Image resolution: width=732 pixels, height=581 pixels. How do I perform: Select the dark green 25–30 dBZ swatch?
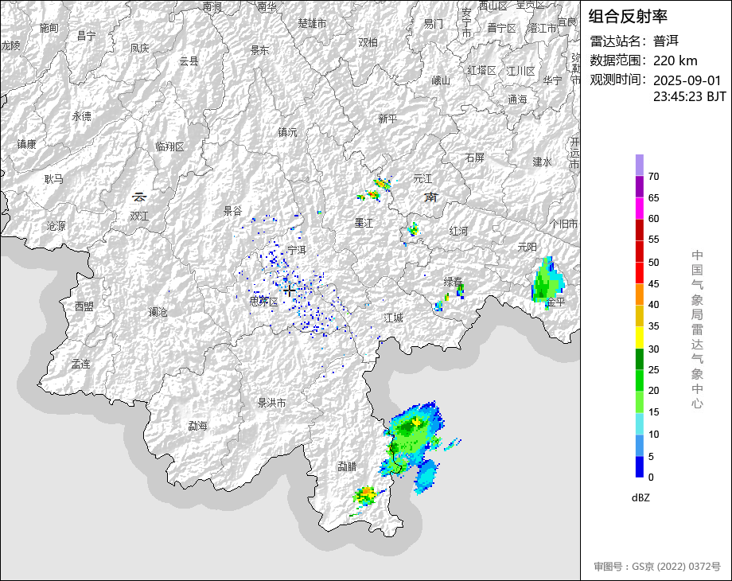pyautogui.click(x=639, y=358)
